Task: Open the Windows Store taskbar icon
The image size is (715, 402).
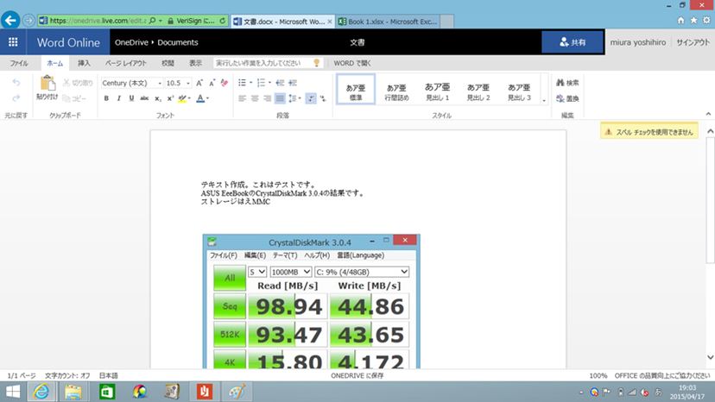Action: [x=107, y=392]
